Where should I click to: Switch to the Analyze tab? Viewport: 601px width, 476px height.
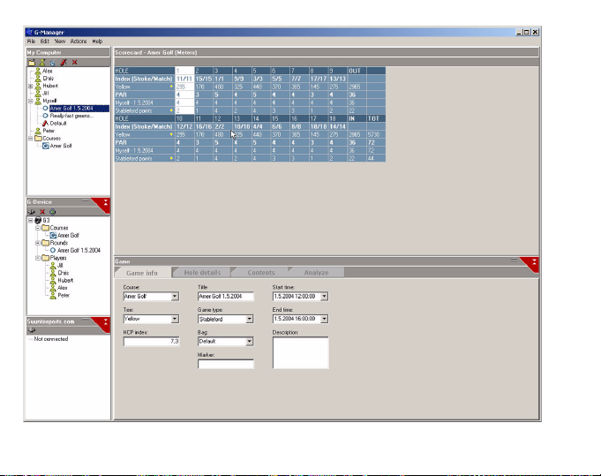pyautogui.click(x=316, y=272)
